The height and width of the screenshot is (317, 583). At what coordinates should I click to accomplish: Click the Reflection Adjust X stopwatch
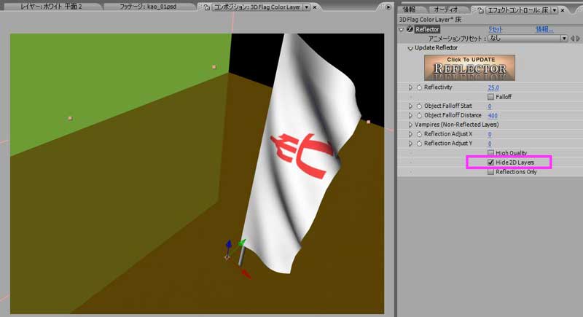pyautogui.click(x=419, y=134)
